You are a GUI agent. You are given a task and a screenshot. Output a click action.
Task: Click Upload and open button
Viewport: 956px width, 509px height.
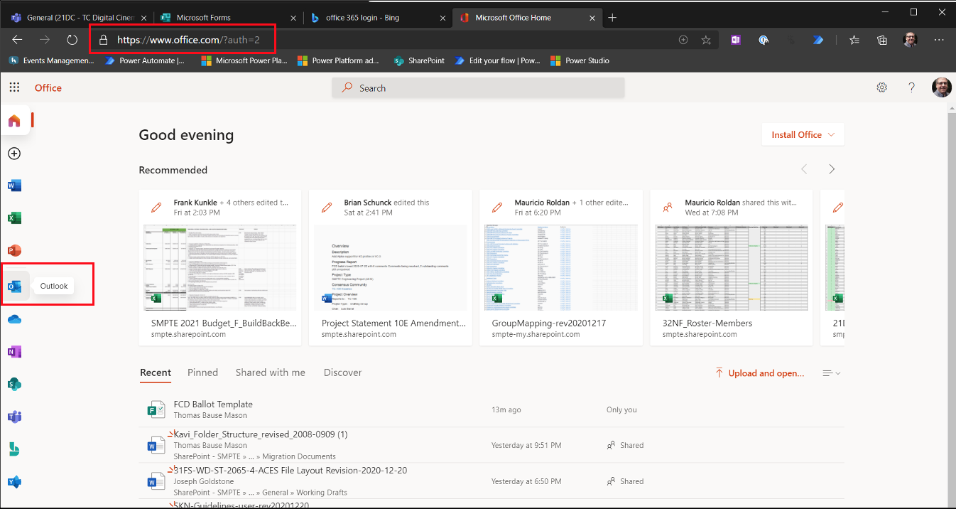pyautogui.click(x=759, y=373)
